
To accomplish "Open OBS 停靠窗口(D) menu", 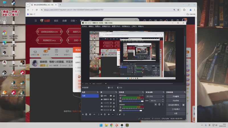I will tap(106, 26).
